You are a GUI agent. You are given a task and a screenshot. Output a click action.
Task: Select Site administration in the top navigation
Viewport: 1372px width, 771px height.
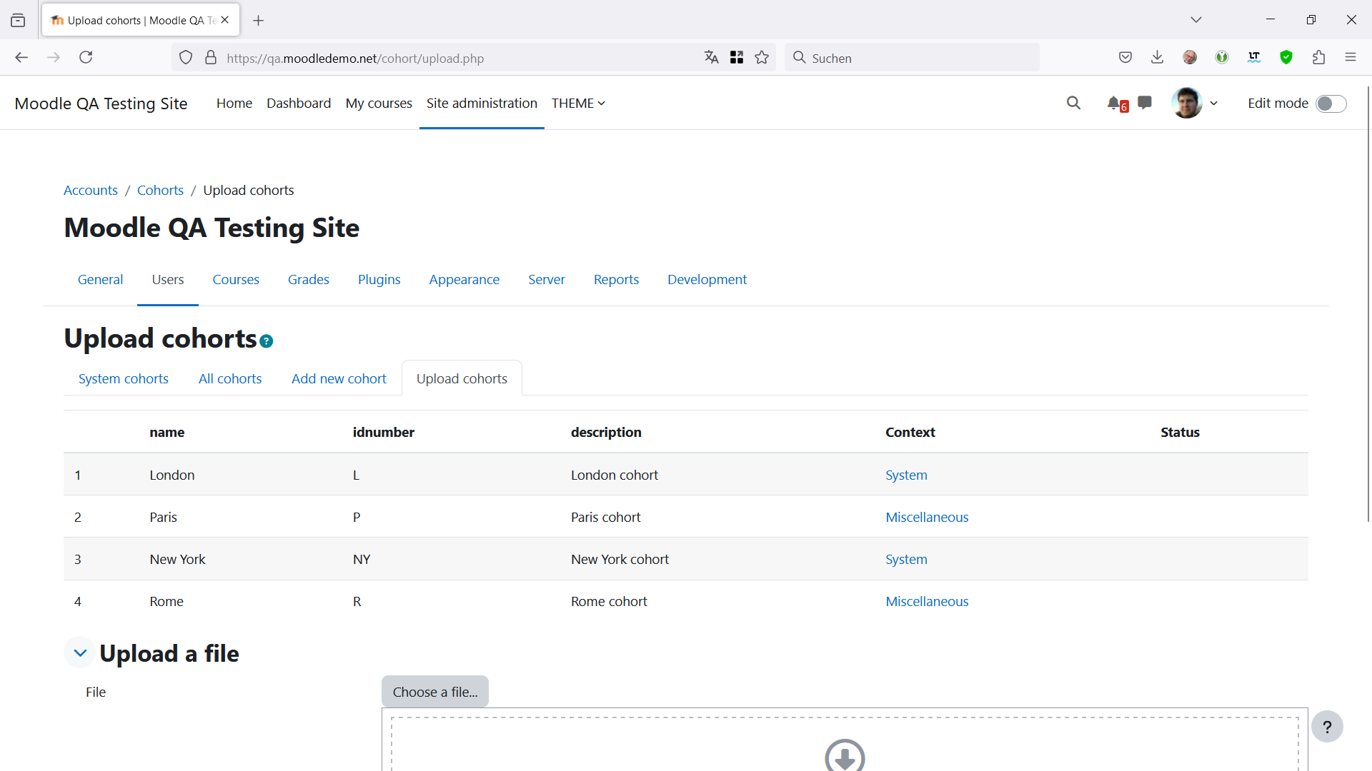pos(482,104)
